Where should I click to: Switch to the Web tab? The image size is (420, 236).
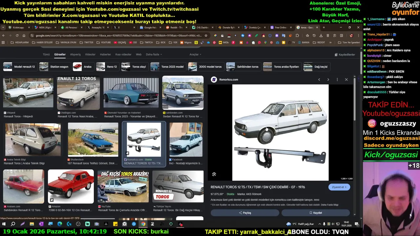(138, 54)
